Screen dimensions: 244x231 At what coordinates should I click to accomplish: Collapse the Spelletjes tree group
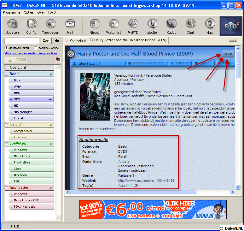(x=7, y=144)
